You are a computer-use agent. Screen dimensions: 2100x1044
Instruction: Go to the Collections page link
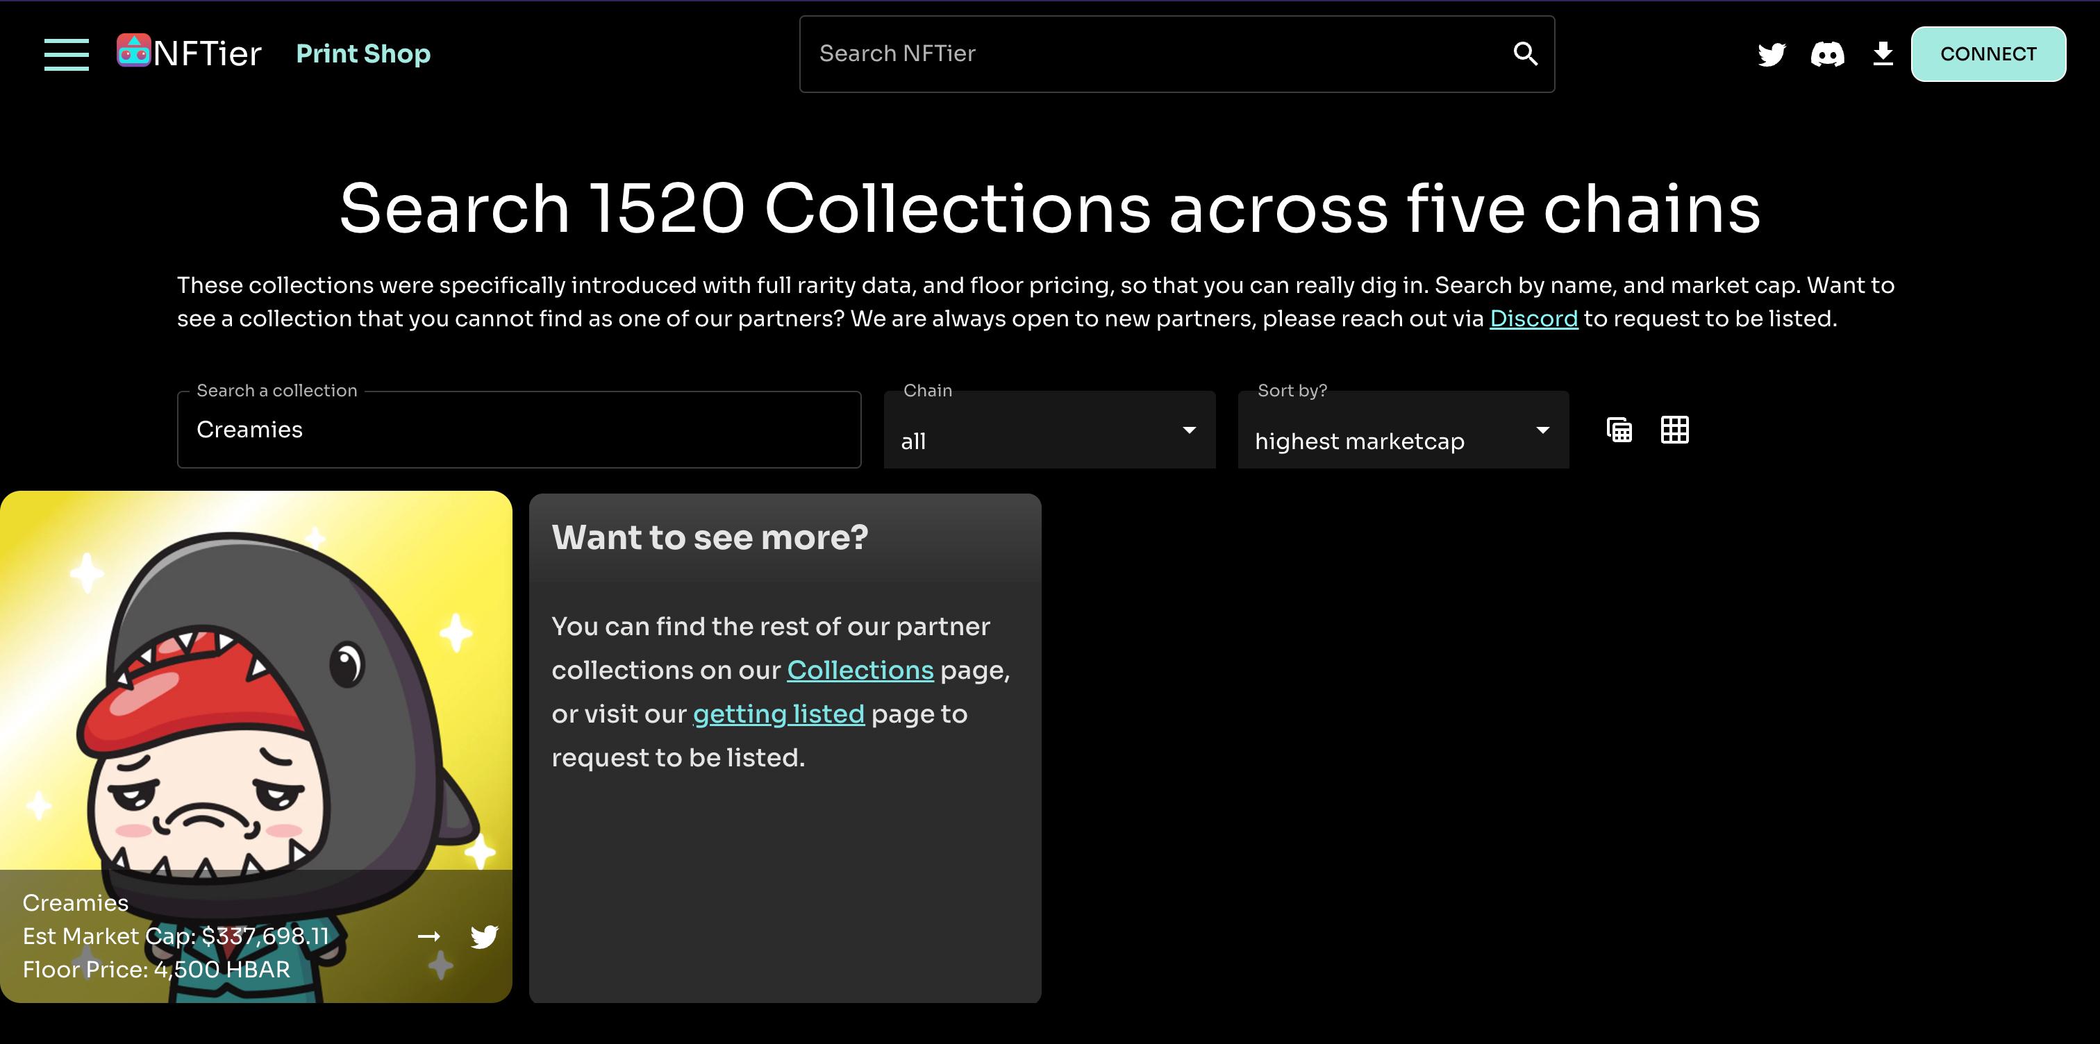(858, 670)
